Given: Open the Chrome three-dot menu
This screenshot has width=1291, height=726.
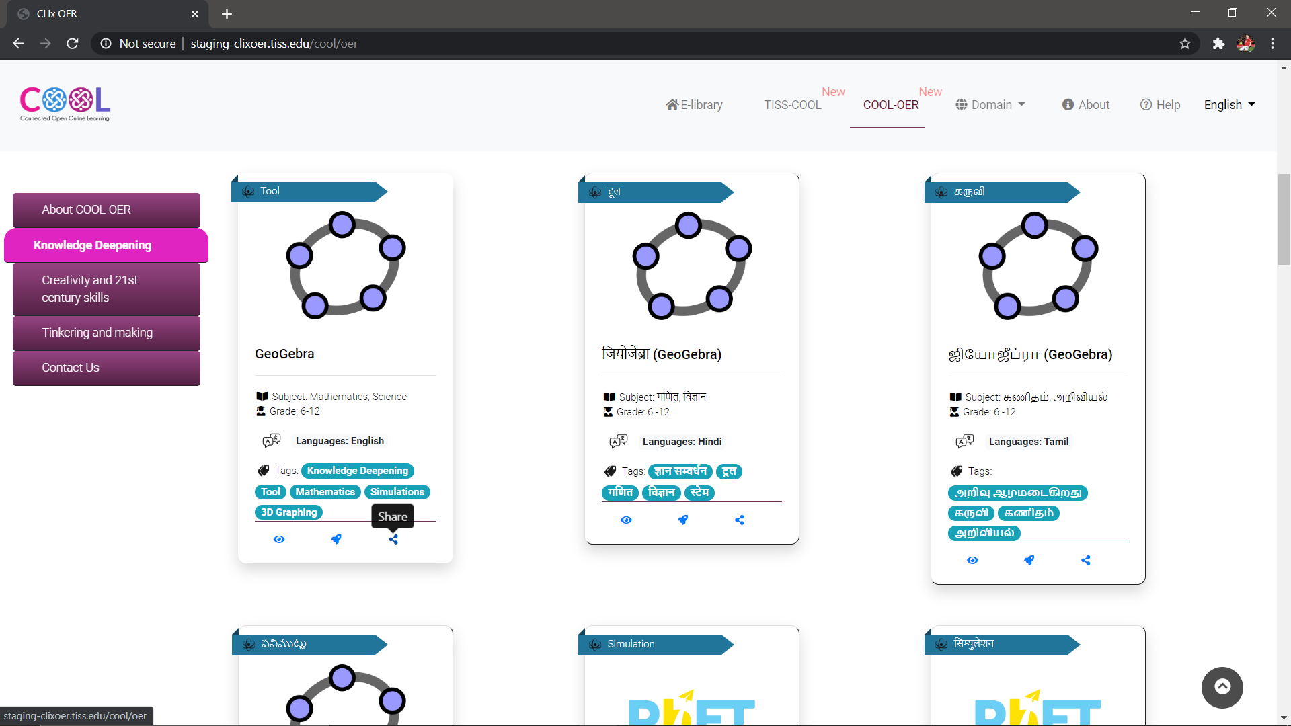Looking at the screenshot, I should pos(1272,44).
